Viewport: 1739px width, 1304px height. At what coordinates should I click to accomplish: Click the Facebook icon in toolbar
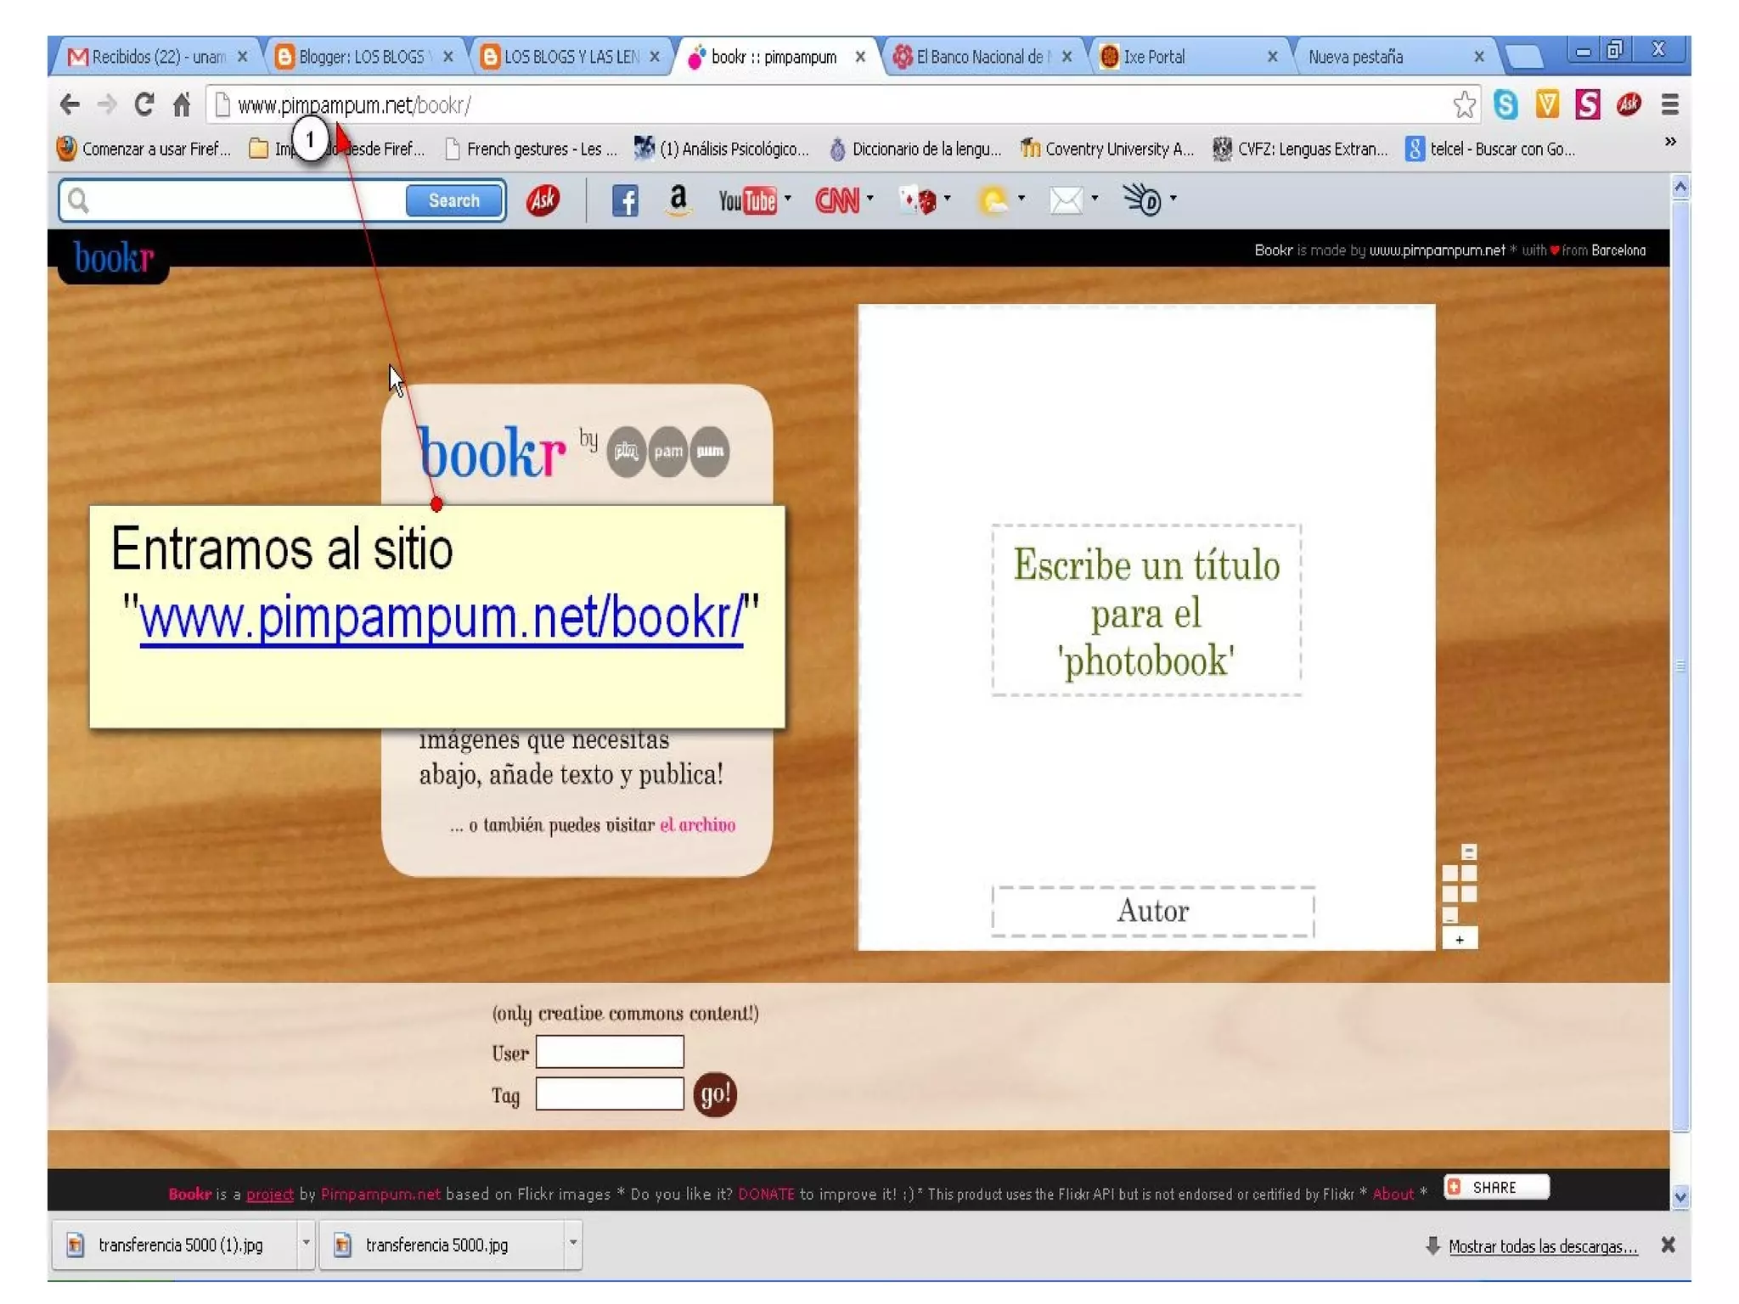tap(625, 200)
